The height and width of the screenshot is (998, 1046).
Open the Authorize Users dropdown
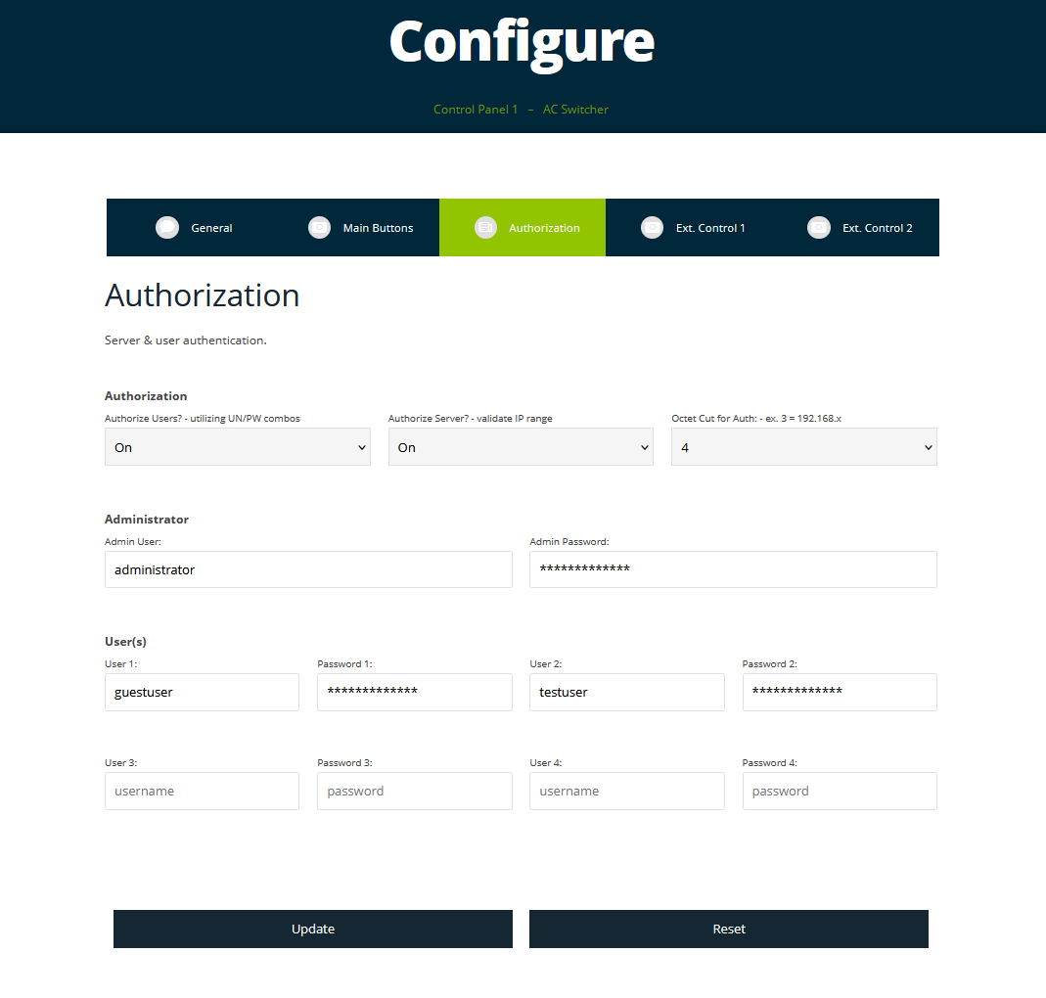click(x=237, y=447)
